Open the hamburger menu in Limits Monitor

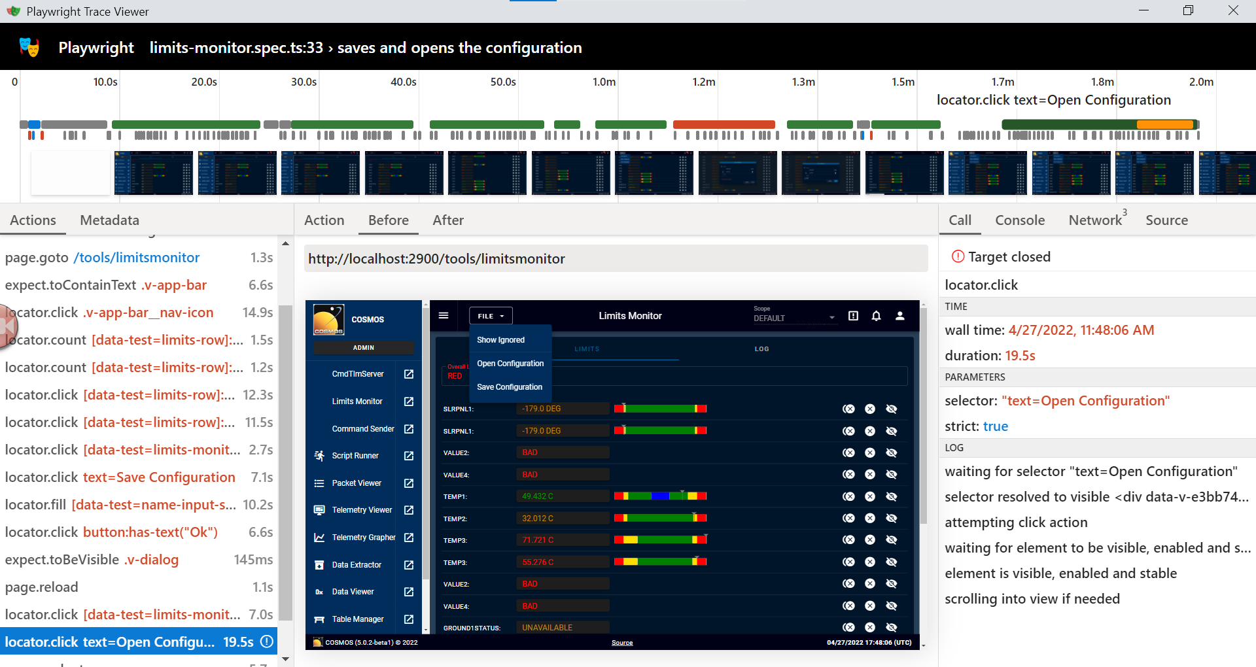click(x=444, y=316)
